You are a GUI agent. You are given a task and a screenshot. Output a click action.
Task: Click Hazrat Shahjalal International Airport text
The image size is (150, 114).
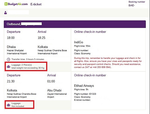(x=17, y=52)
